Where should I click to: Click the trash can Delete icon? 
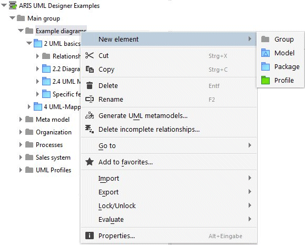point(90,85)
